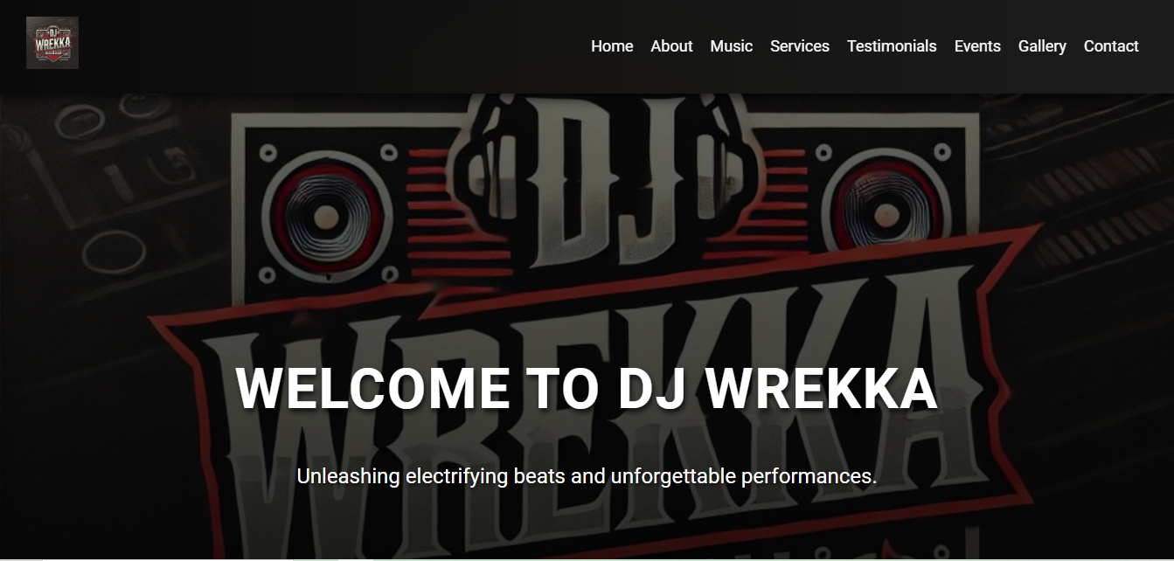This screenshot has height=561, width=1174.
Task: Select Events in the navigation bar
Action: (977, 46)
